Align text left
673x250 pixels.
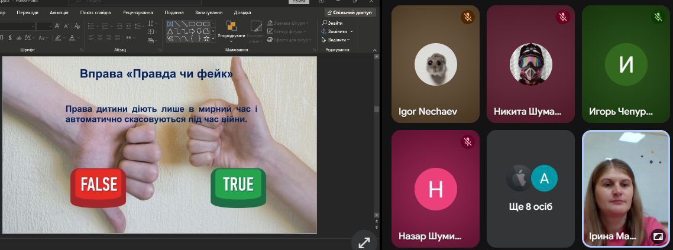point(91,38)
